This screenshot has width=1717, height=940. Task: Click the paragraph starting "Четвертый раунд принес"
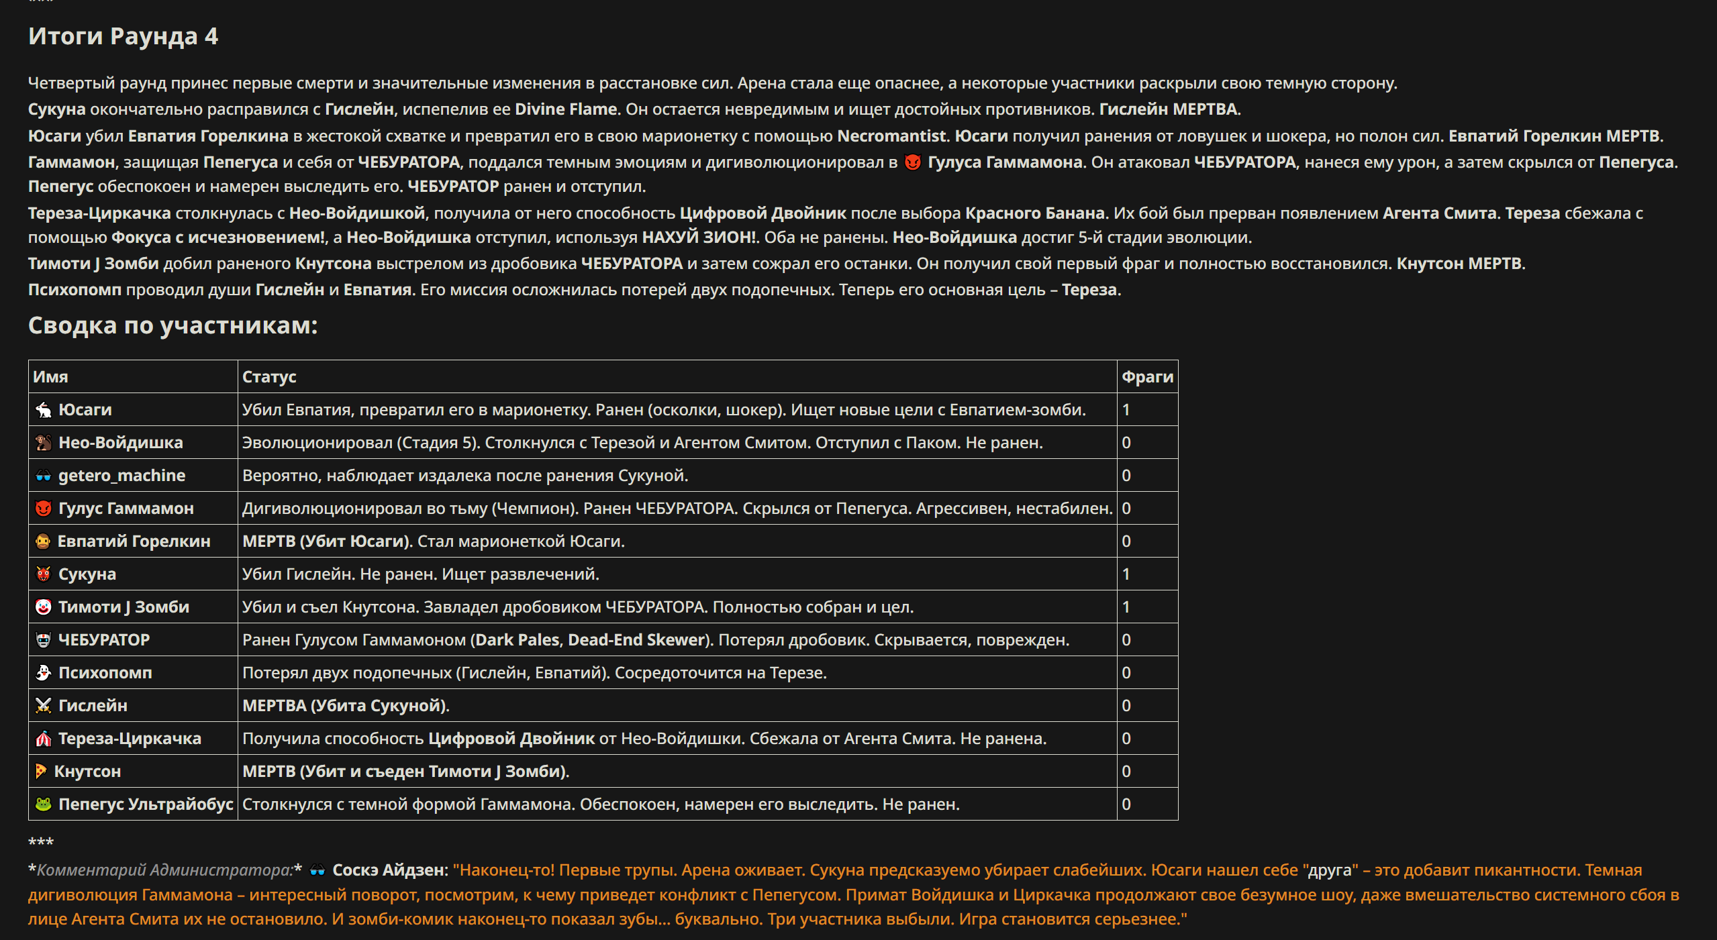pos(713,83)
